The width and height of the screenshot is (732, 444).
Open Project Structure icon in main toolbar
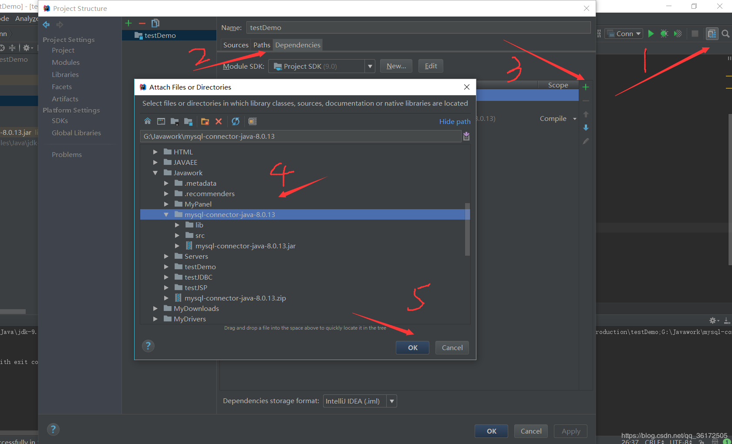(x=712, y=33)
